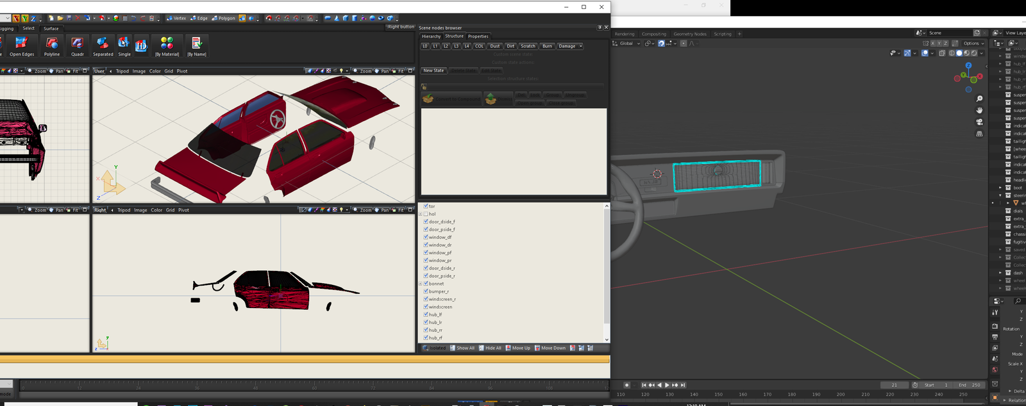1026x406 pixels.
Task: Open the Global transform orientation dropdown
Action: tap(626, 44)
